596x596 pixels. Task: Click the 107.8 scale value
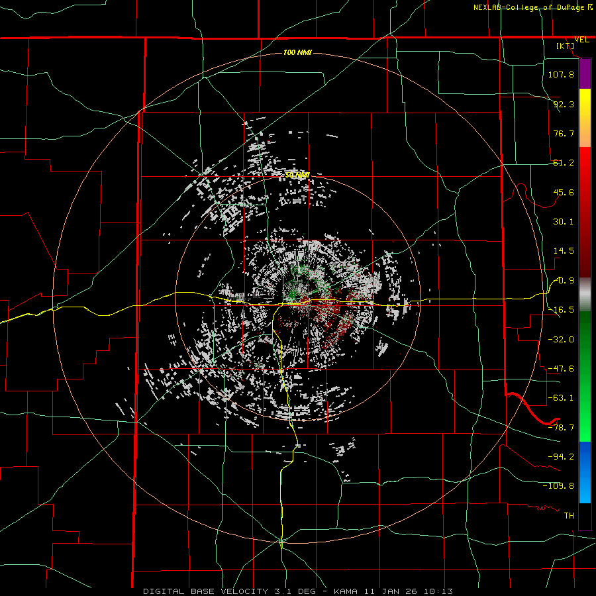561,74
